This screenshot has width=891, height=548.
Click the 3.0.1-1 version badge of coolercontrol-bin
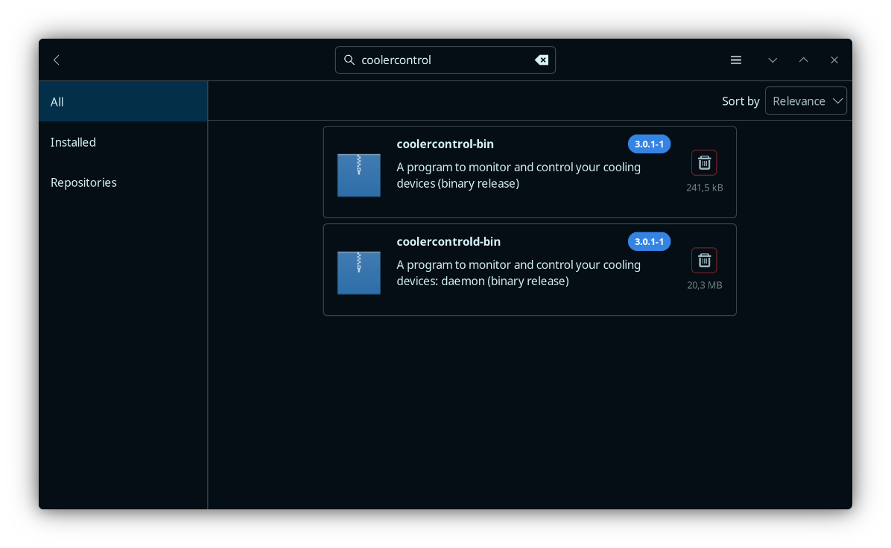click(x=649, y=144)
